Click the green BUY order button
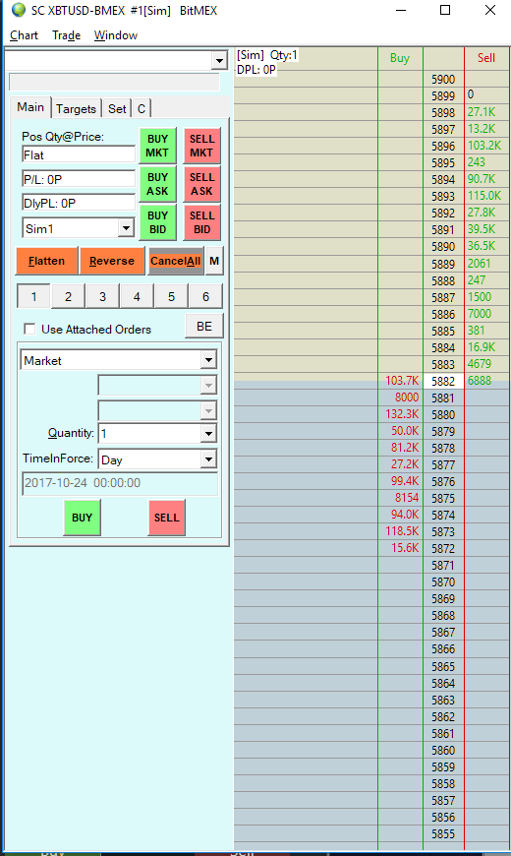 coord(82,517)
